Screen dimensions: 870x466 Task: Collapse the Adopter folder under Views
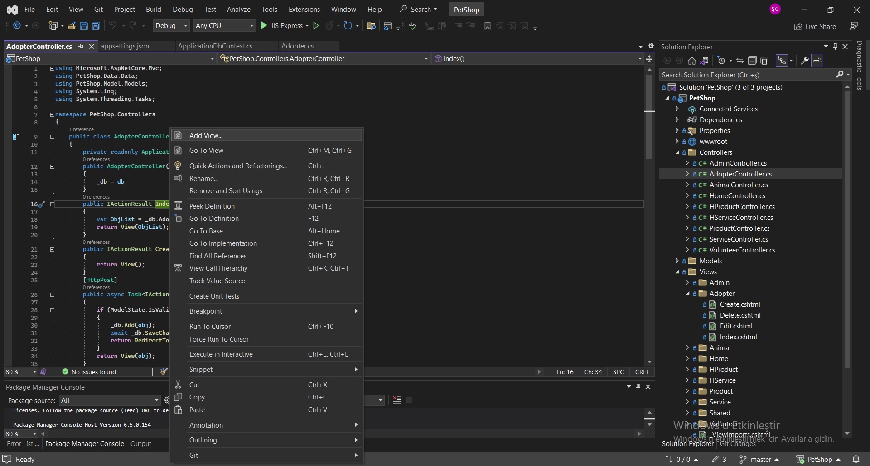click(687, 294)
